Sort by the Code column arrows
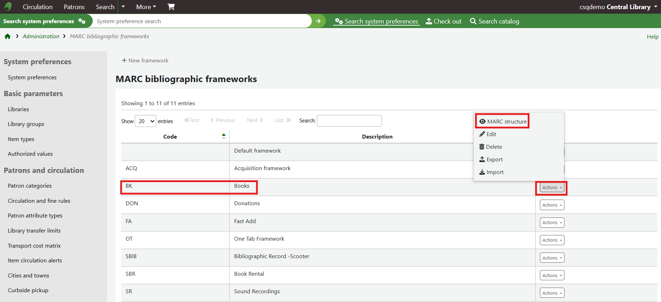Screen dimensions: 661x302 [x=224, y=136]
